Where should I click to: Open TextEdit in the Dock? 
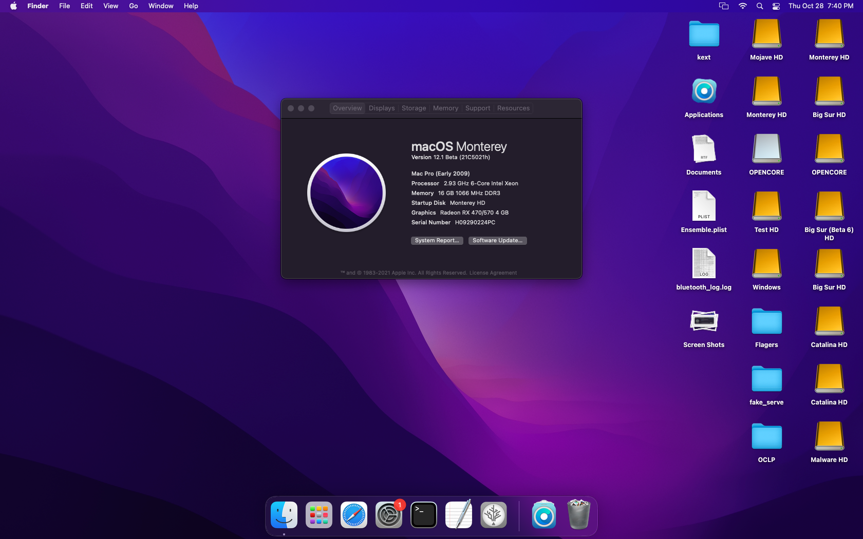point(459,515)
